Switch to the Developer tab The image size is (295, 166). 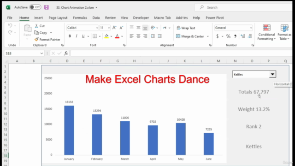click(141, 18)
